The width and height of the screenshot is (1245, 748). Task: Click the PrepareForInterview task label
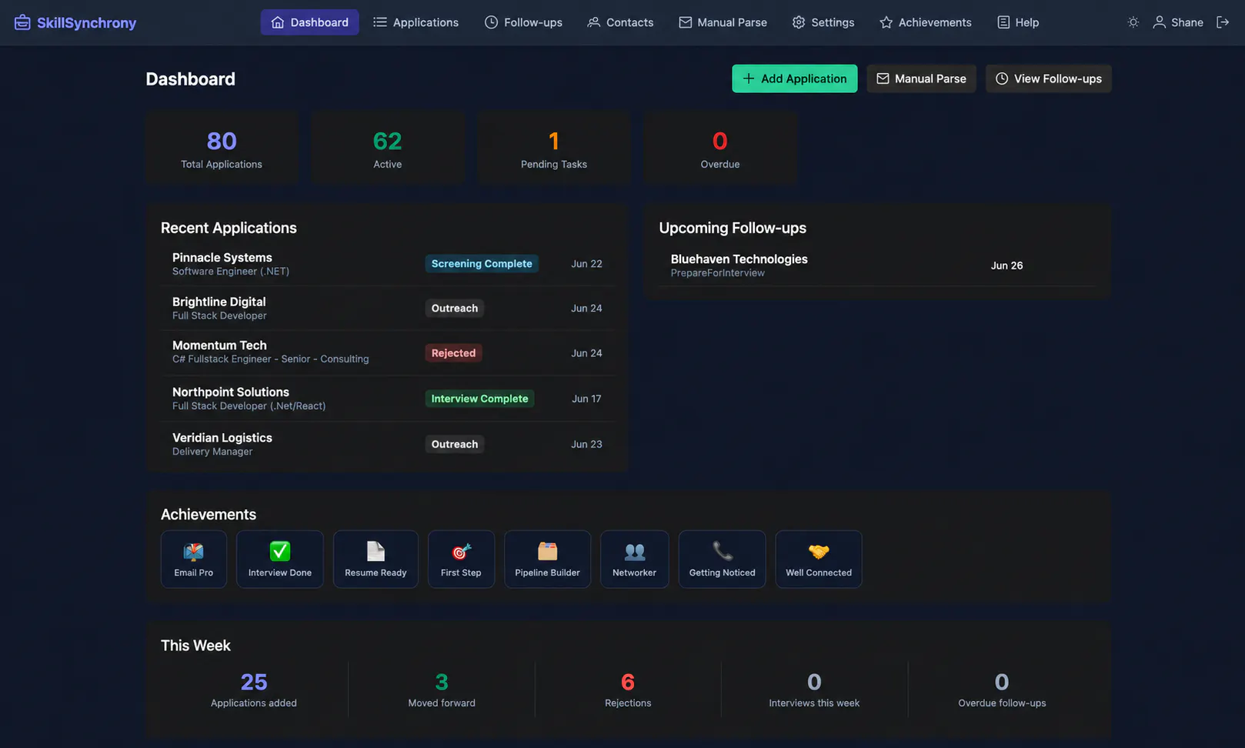[717, 273]
